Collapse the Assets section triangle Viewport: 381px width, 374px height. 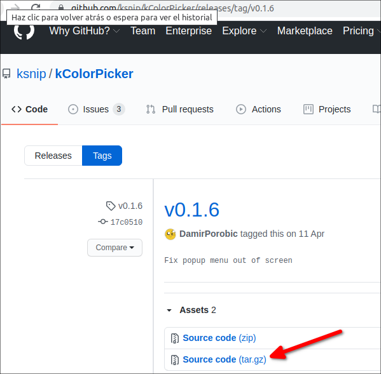coord(169,311)
